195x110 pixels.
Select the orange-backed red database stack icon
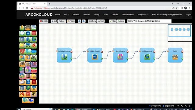(x=34, y=82)
